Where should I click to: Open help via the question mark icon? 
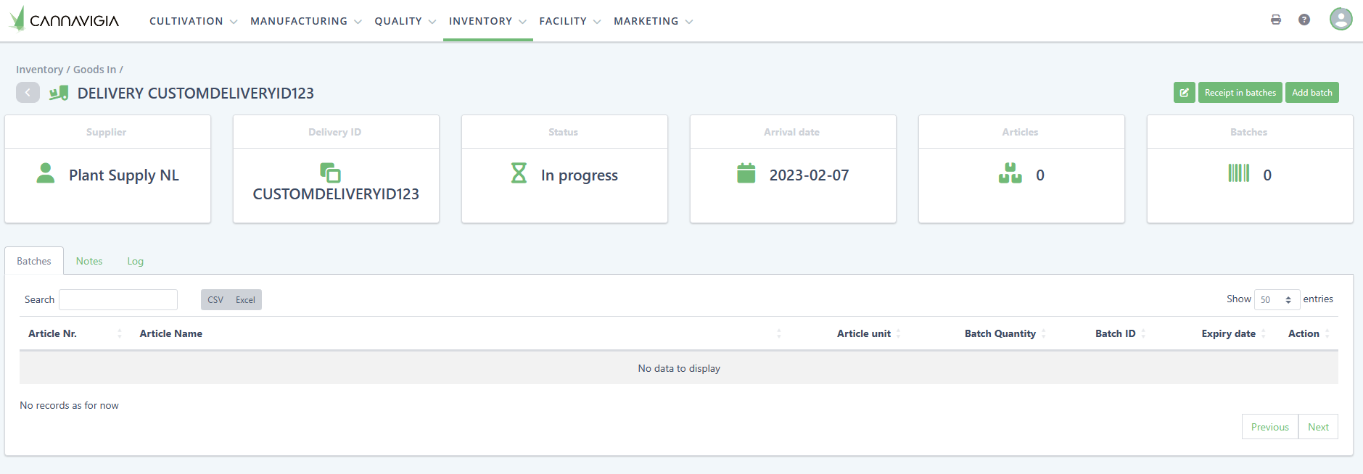1304,20
